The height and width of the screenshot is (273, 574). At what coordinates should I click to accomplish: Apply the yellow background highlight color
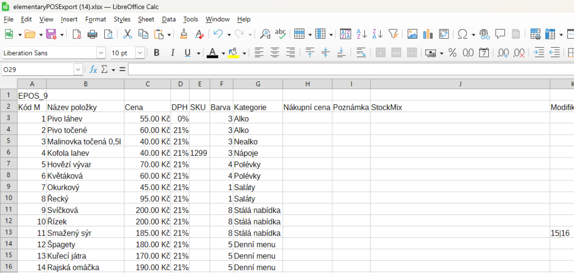(233, 53)
